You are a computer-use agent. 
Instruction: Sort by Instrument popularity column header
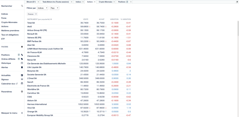coord(39,19)
